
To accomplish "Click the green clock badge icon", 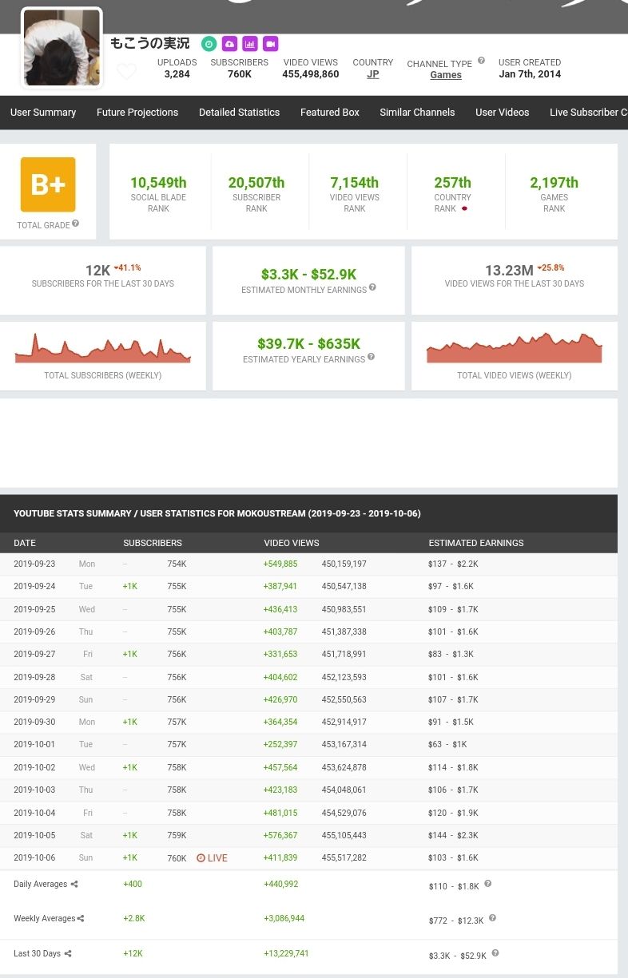I will coord(209,44).
